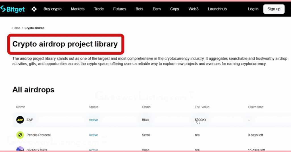
Task: Open the Copy trading menu
Action: pyautogui.click(x=174, y=9)
